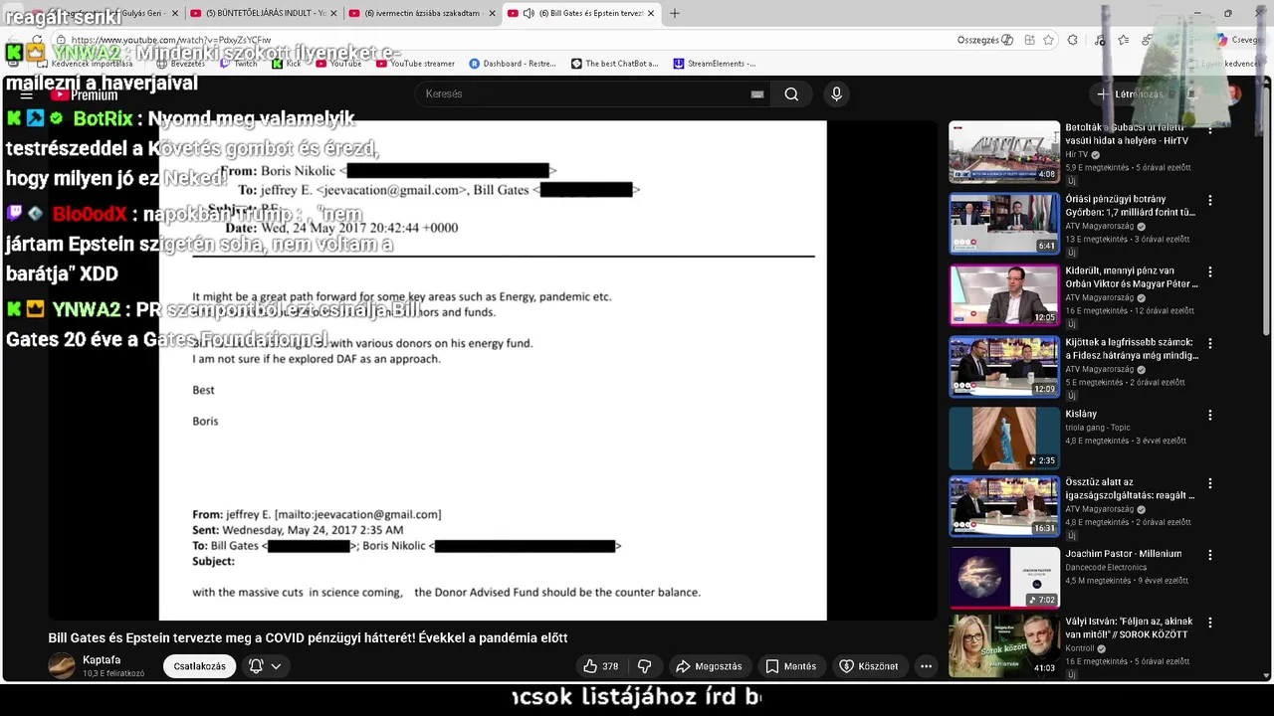Viewport: 1274px width, 716px height.
Task: Open Egyéb kedvencek bookmarks folder
Action: (1222, 64)
